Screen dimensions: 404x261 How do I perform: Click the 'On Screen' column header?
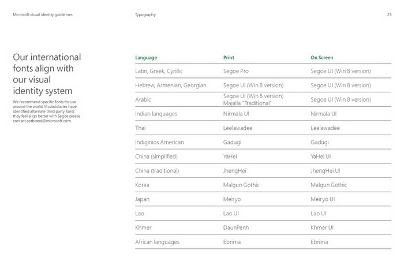[321, 58]
